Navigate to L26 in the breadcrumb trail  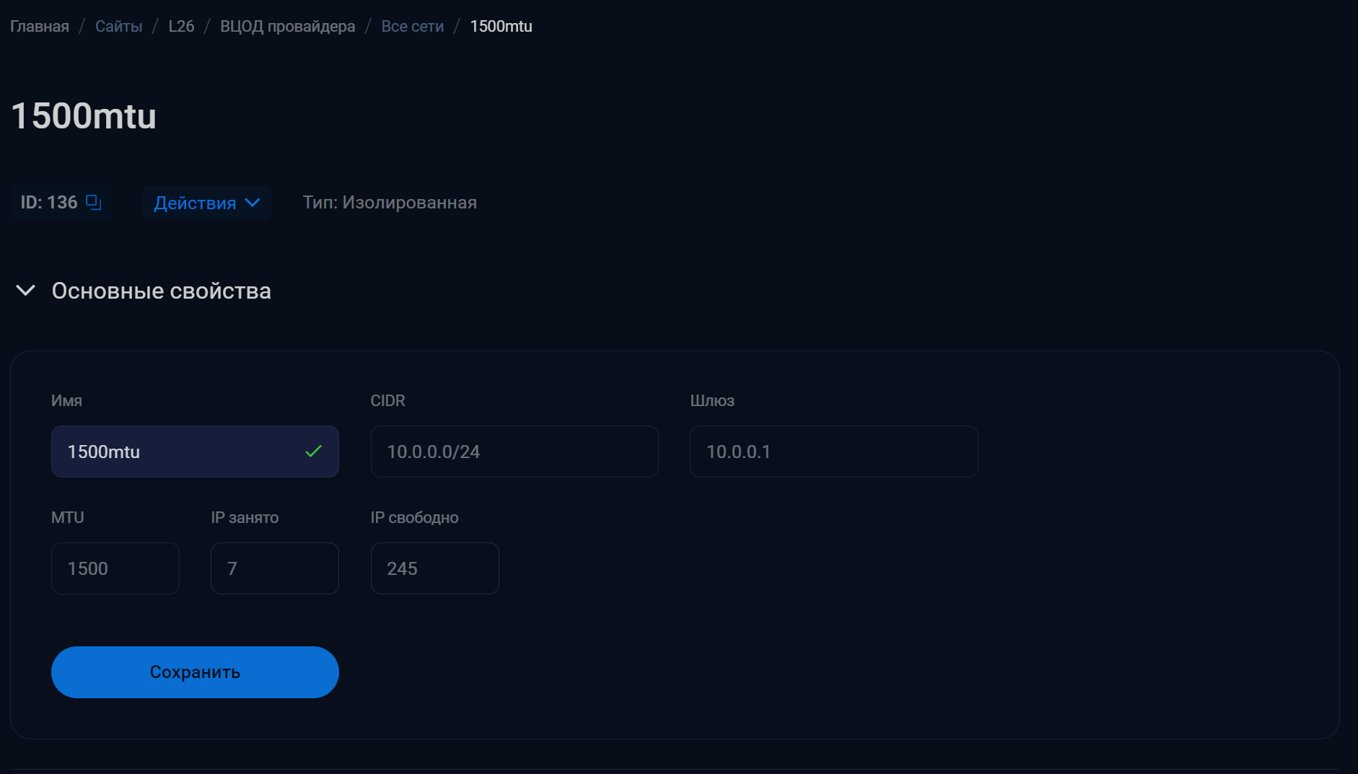(x=181, y=27)
